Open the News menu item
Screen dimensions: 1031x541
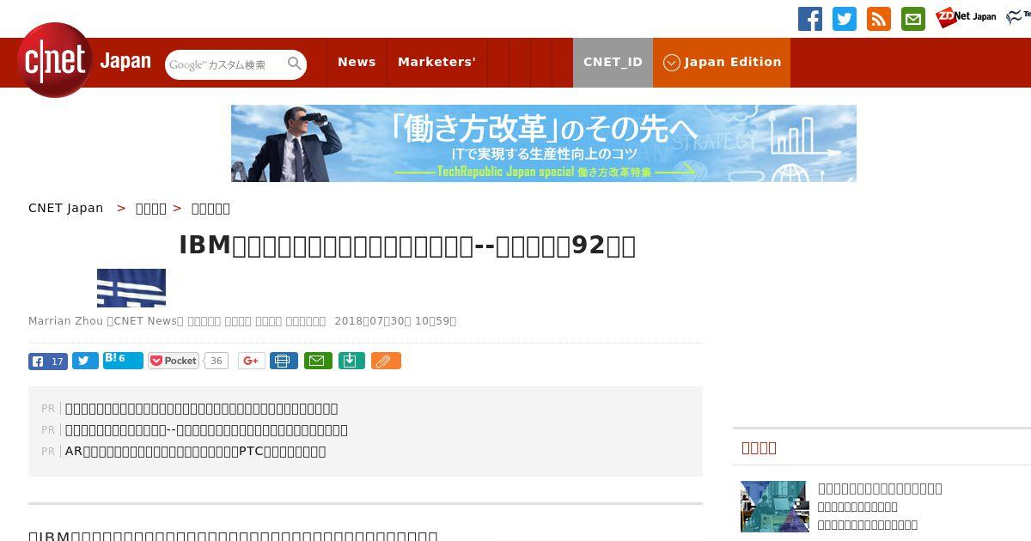click(x=357, y=62)
